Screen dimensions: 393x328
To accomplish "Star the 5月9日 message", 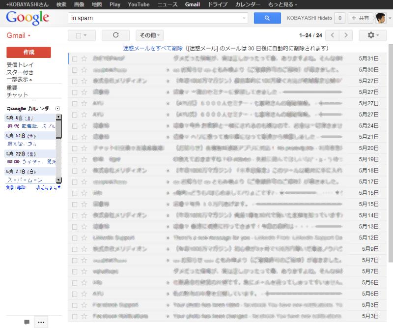I will coord(84,249).
